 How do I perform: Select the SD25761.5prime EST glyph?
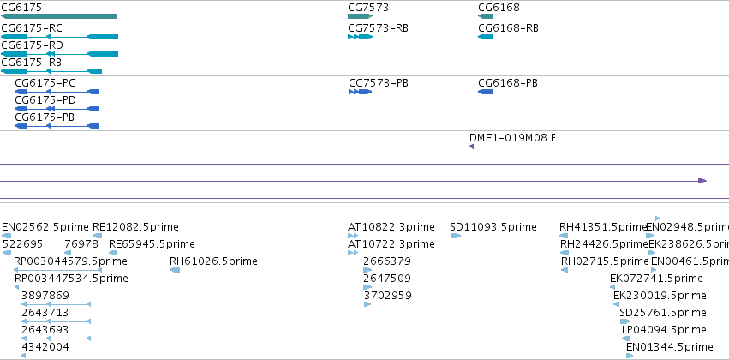(x=625, y=321)
